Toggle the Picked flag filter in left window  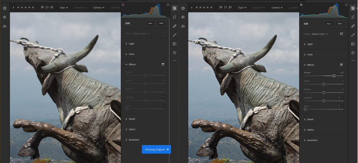click(x=42, y=7)
